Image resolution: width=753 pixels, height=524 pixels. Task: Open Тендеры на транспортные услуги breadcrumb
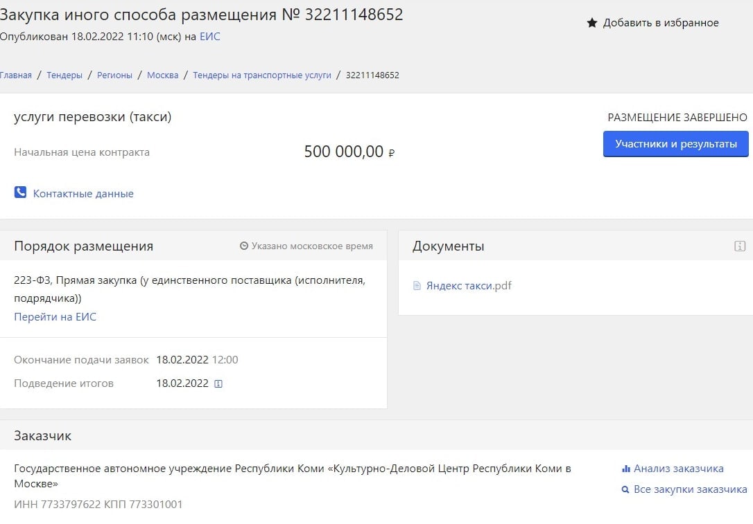(x=262, y=75)
